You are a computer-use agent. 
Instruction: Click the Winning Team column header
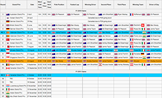coord(138,5)
